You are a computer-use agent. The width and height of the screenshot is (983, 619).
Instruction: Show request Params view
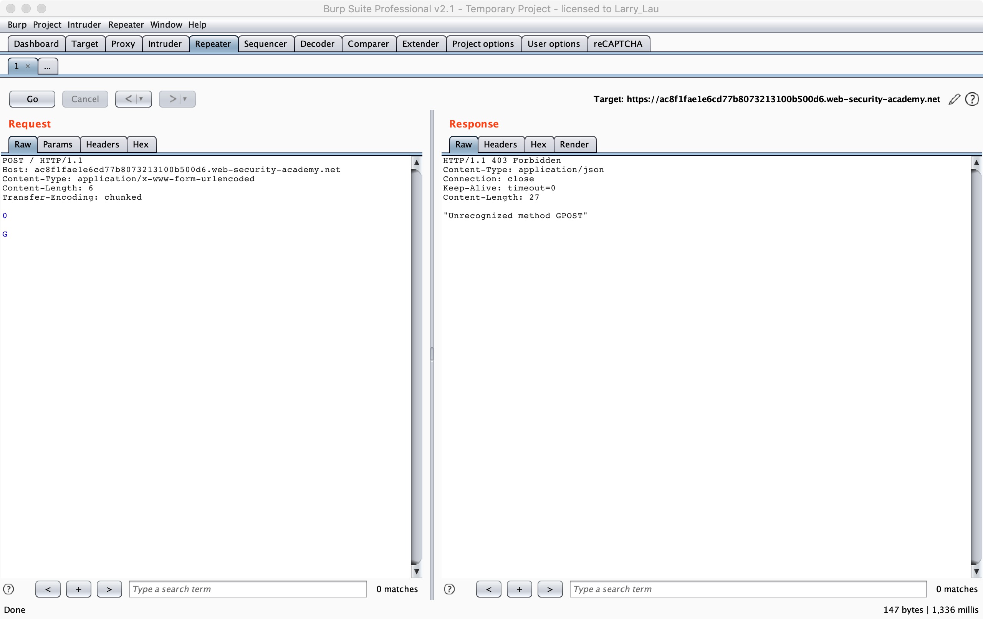(58, 144)
